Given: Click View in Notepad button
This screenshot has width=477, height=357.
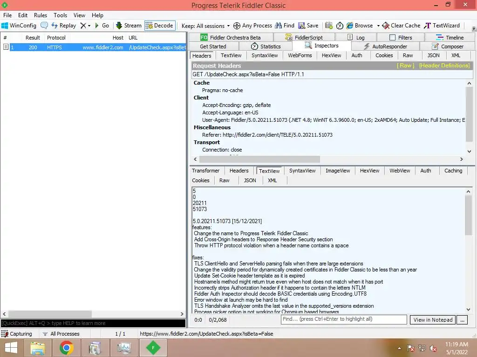Looking at the screenshot, I should (433, 320).
